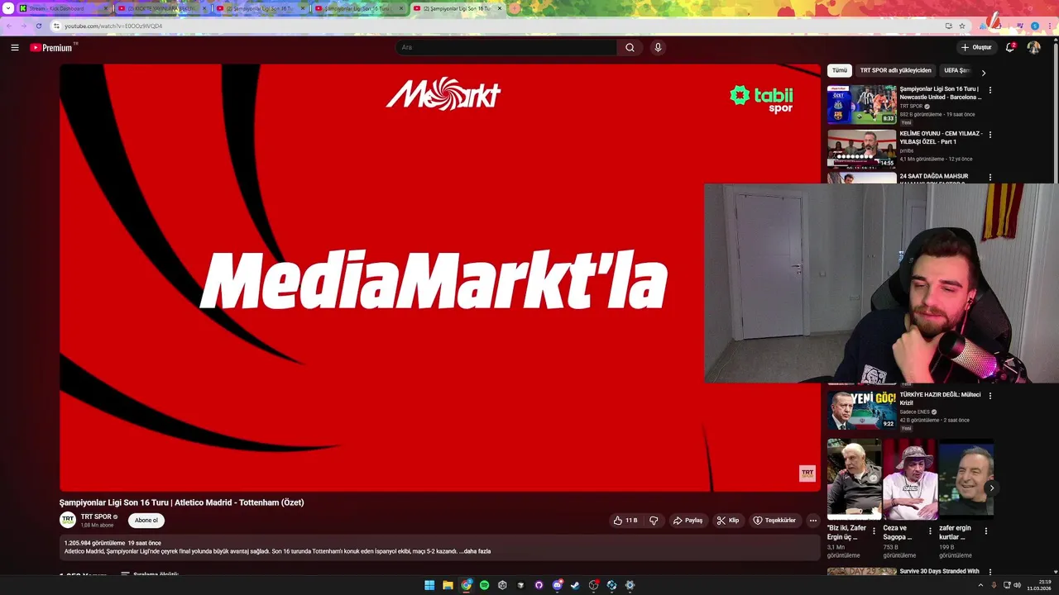Viewport: 1059px width, 595px height.
Task: Select TRT SPOR adlı yükleyiciden chip
Action: 895,70
